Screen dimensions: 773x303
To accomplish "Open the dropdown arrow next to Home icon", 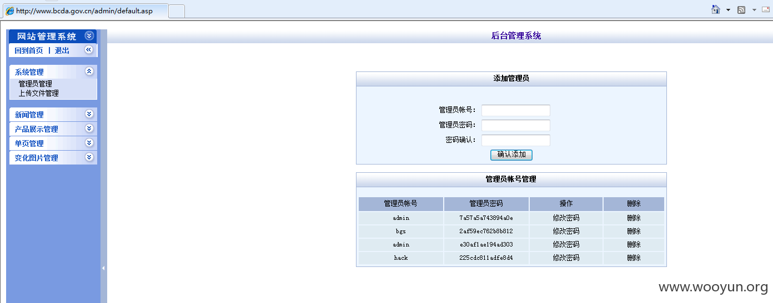I will point(728,10).
